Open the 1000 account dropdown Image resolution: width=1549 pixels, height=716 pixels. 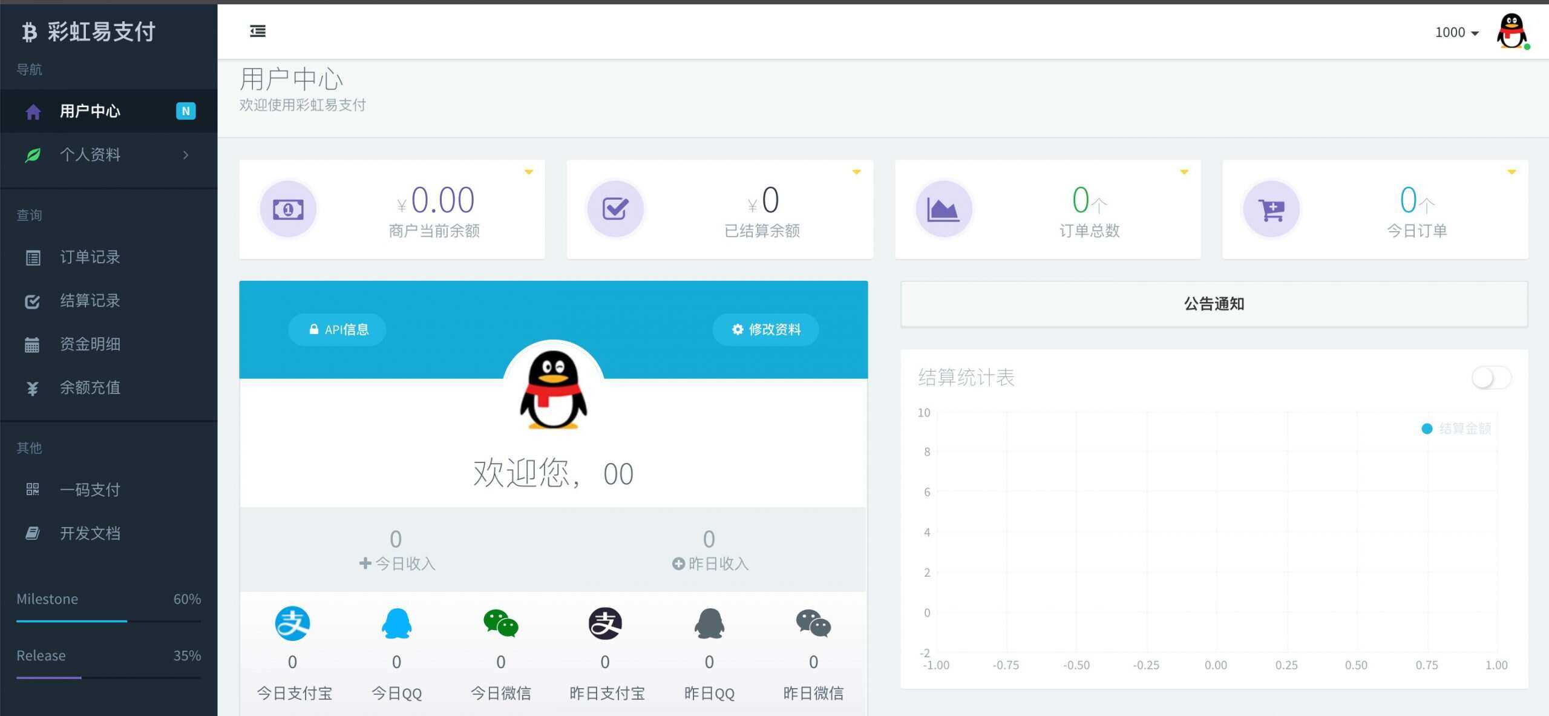[x=1456, y=32]
